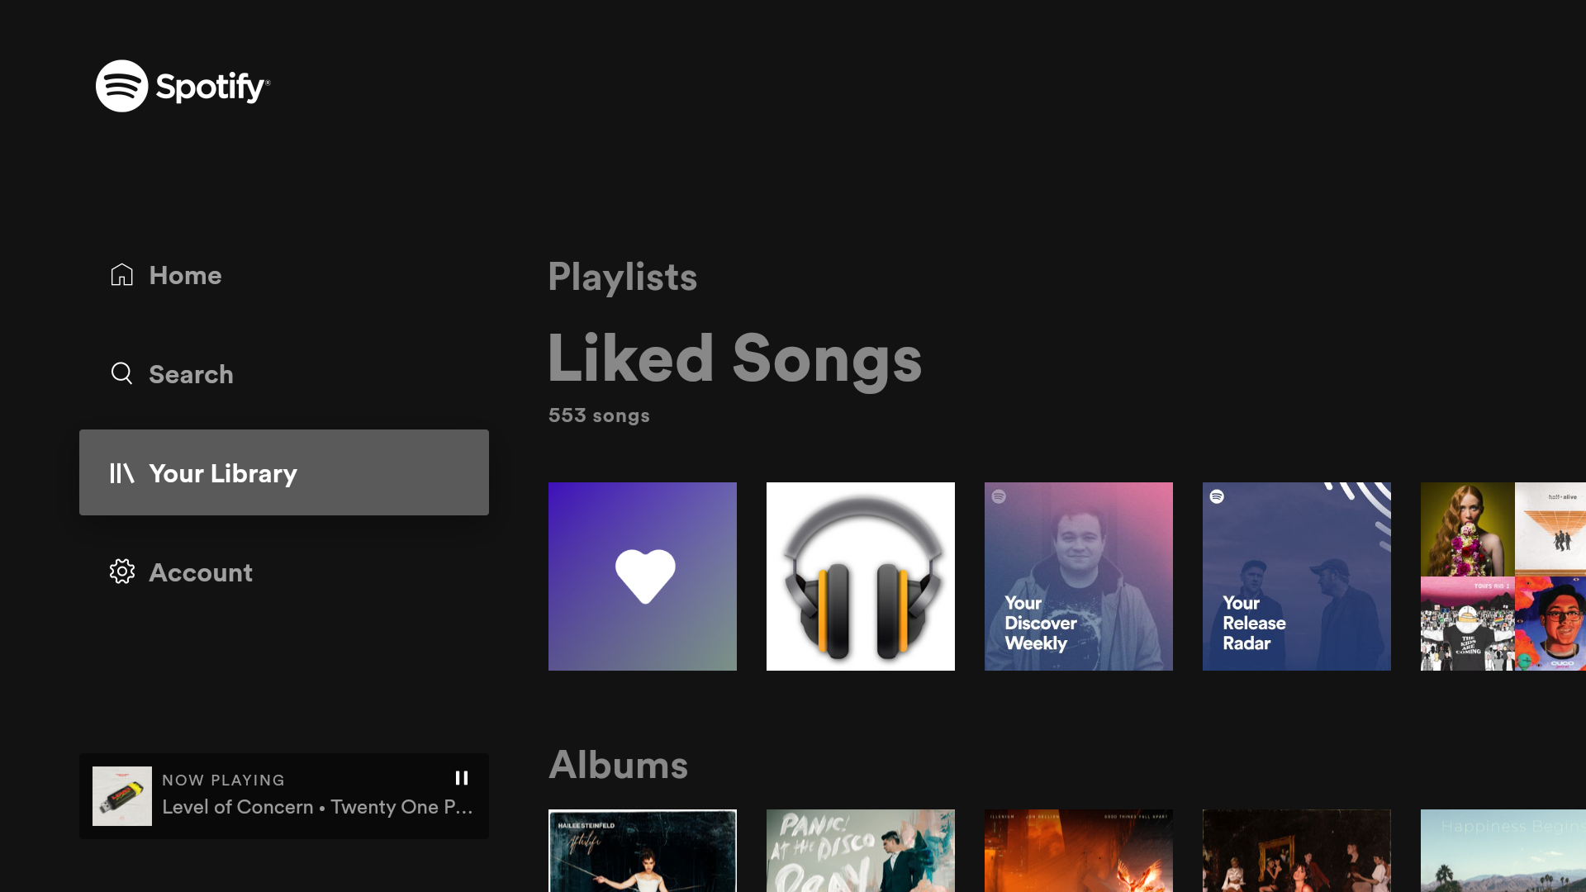Viewport: 1586px width, 892px height.
Task: Open Account settings
Action: tap(201, 572)
